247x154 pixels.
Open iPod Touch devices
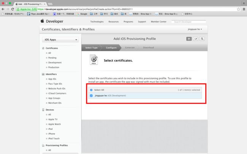(x=54, y=138)
